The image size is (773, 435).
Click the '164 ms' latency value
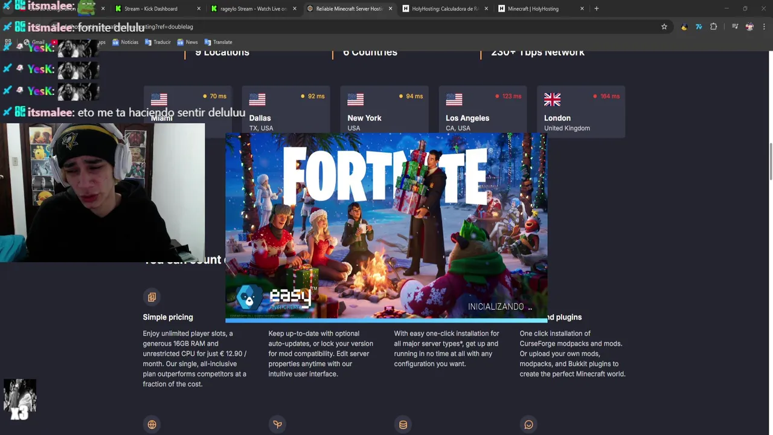click(610, 96)
